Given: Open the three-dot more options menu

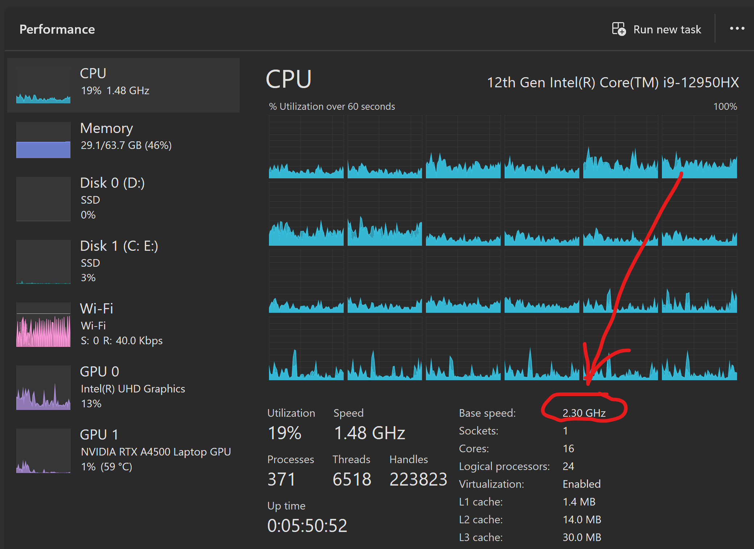Looking at the screenshot, I should click(737, 28).
